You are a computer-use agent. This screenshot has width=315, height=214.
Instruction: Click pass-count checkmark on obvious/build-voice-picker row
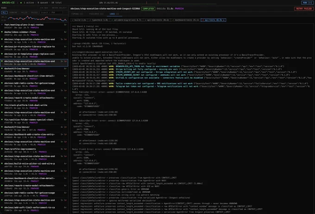pyautogui.click(x=65, y=164)
